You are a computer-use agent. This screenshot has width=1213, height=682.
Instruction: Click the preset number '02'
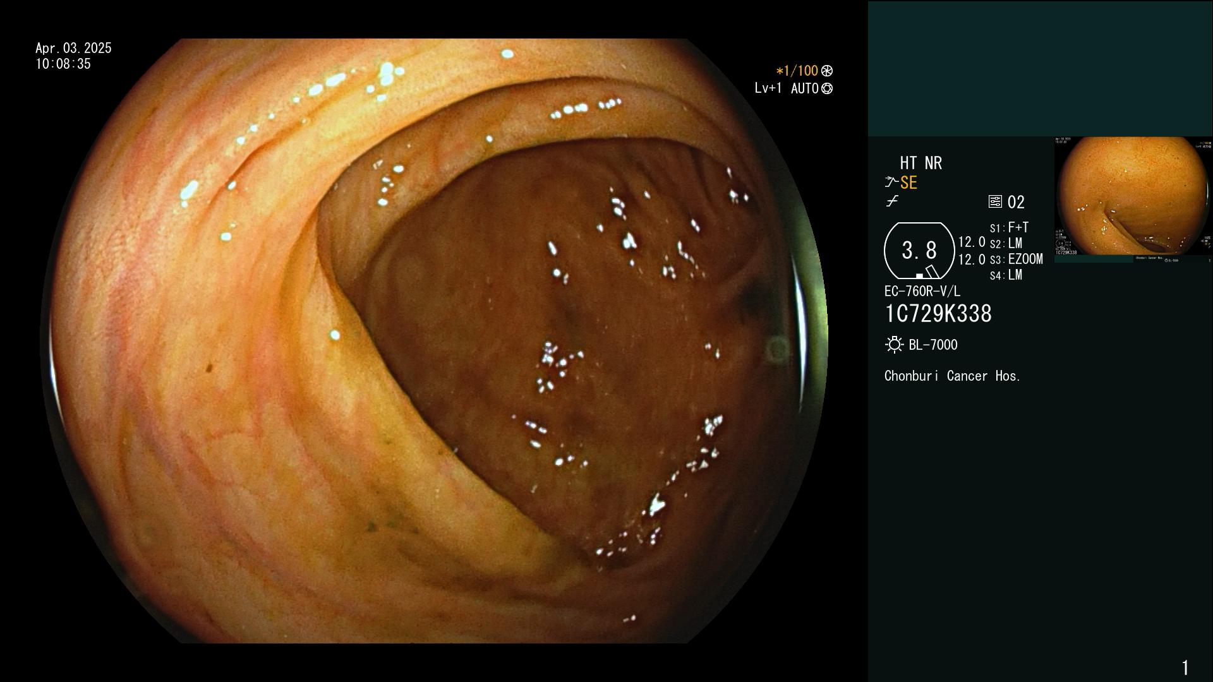(x=1016, y=202)
